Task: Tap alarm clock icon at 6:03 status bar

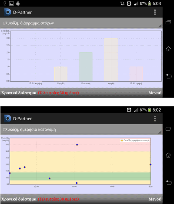Action: pos(129,3)
